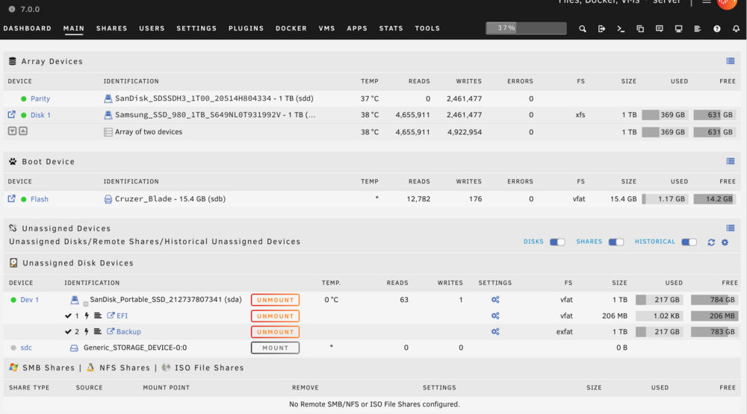The height and width of the screenshot is (414, 747).
Task: Collapse Dev 1 partitions via small minus icon
Action: pyautogui.click(x=86, y=304)
